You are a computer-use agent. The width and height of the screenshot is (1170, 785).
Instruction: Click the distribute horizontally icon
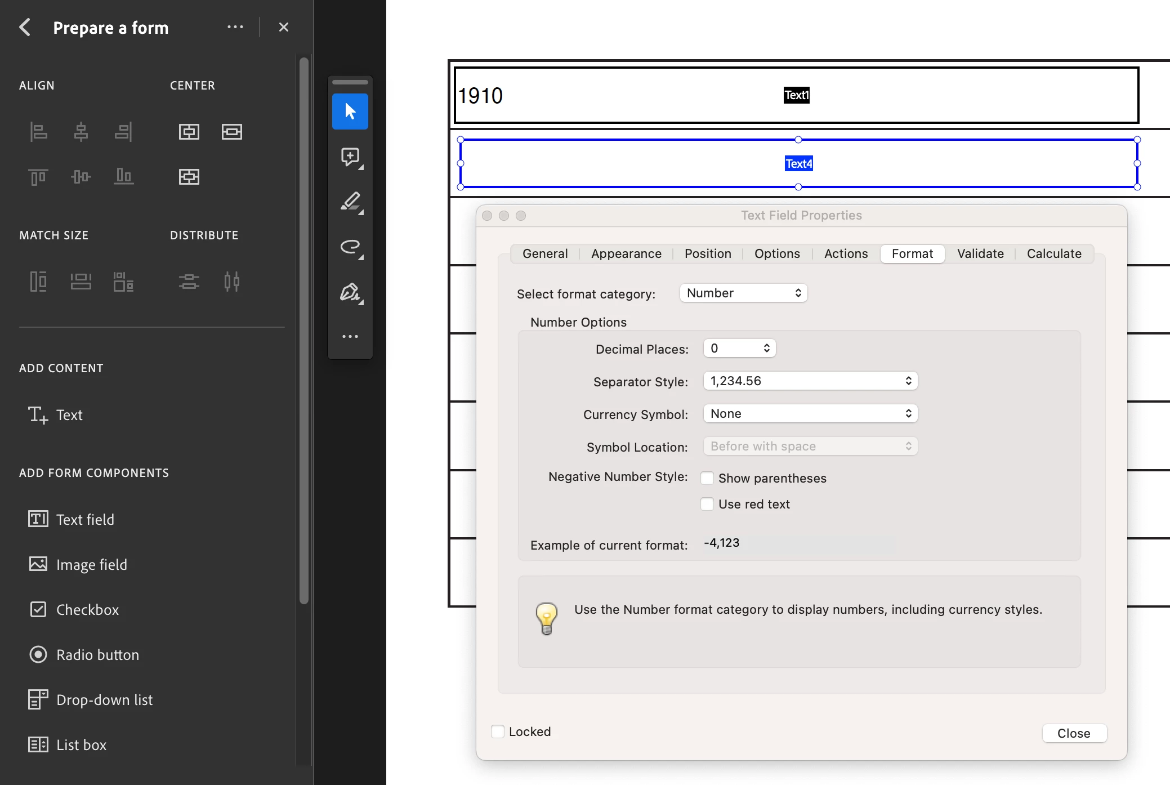(231, 281)
